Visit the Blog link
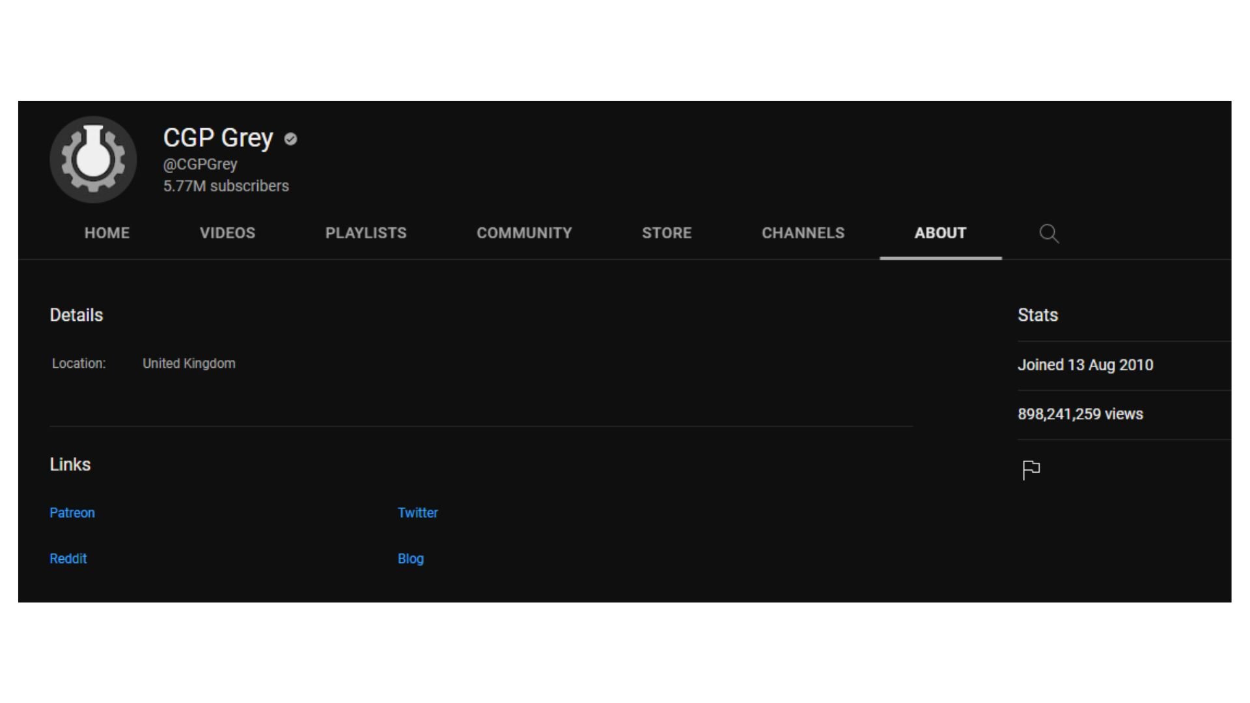 [x=411, y=558]
